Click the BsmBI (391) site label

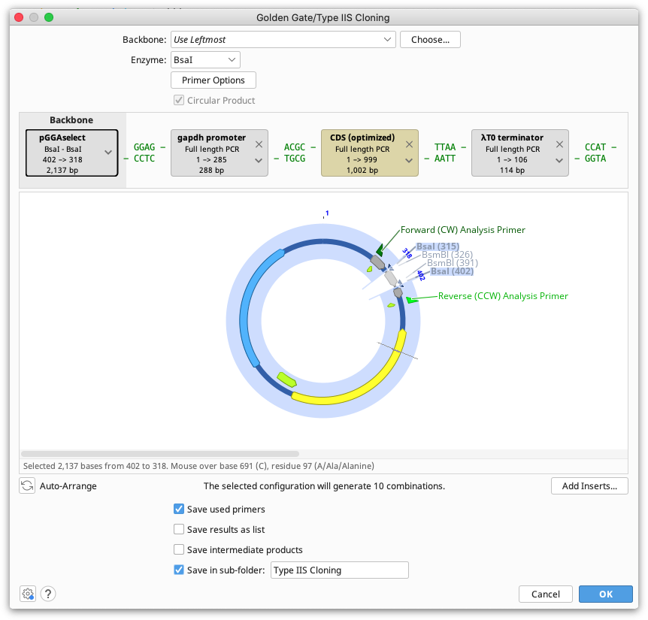453,263
